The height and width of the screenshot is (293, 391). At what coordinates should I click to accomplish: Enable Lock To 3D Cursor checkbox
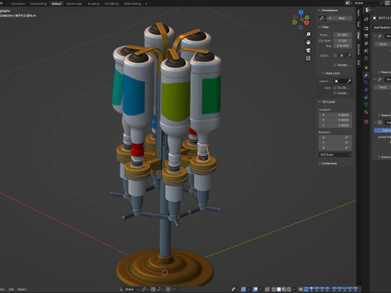coord(335,88)
